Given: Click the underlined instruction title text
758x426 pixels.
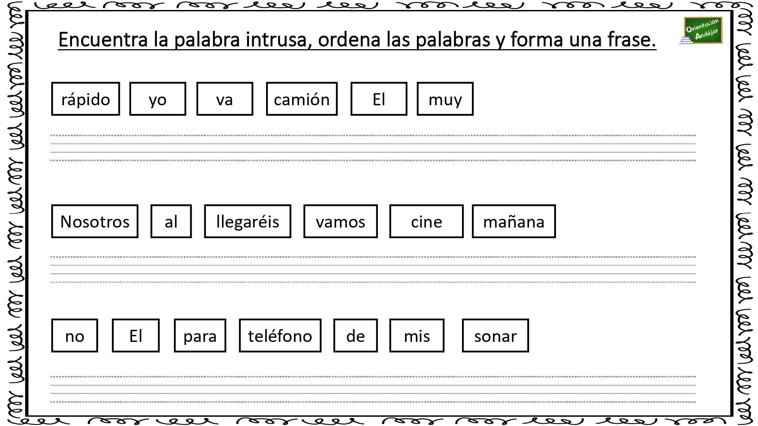Looking at the screenshot, I should (x=357, y=40).
